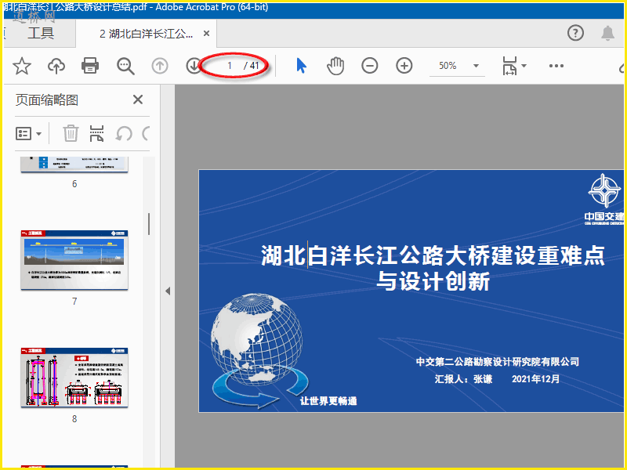Click the star bookmark icon
This screenshot has height=470, width=627.
(x=21, y=66)
